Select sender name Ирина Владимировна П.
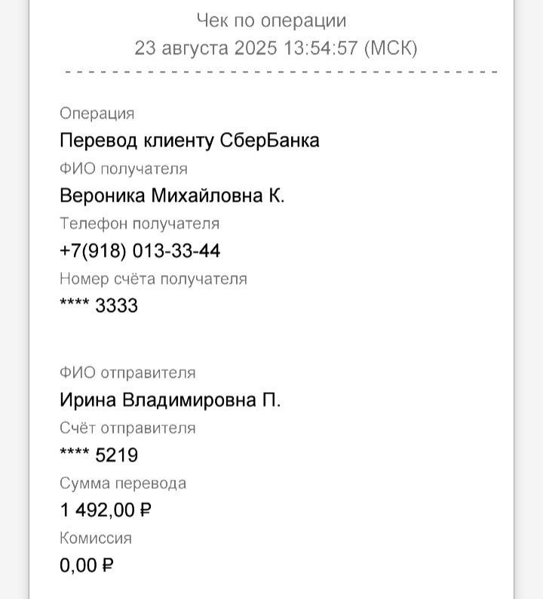 click(x=170, y=400)
